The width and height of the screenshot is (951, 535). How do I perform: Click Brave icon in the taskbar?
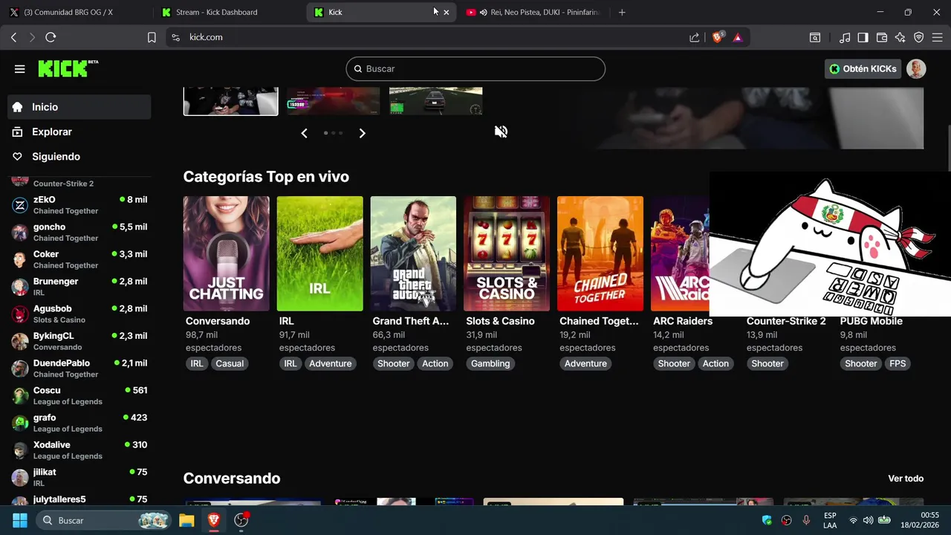click(214, 520)
